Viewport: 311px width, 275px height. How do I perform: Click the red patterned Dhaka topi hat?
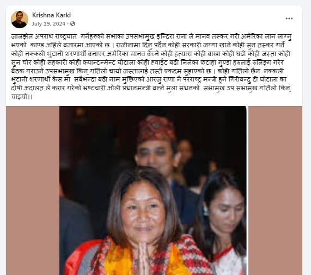click(157, 129)
